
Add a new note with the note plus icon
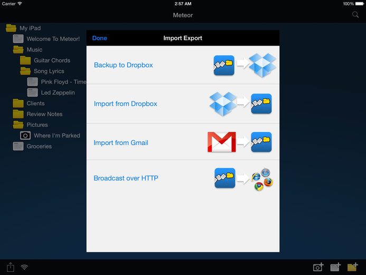pyautogui.click(x=335, y=267)
